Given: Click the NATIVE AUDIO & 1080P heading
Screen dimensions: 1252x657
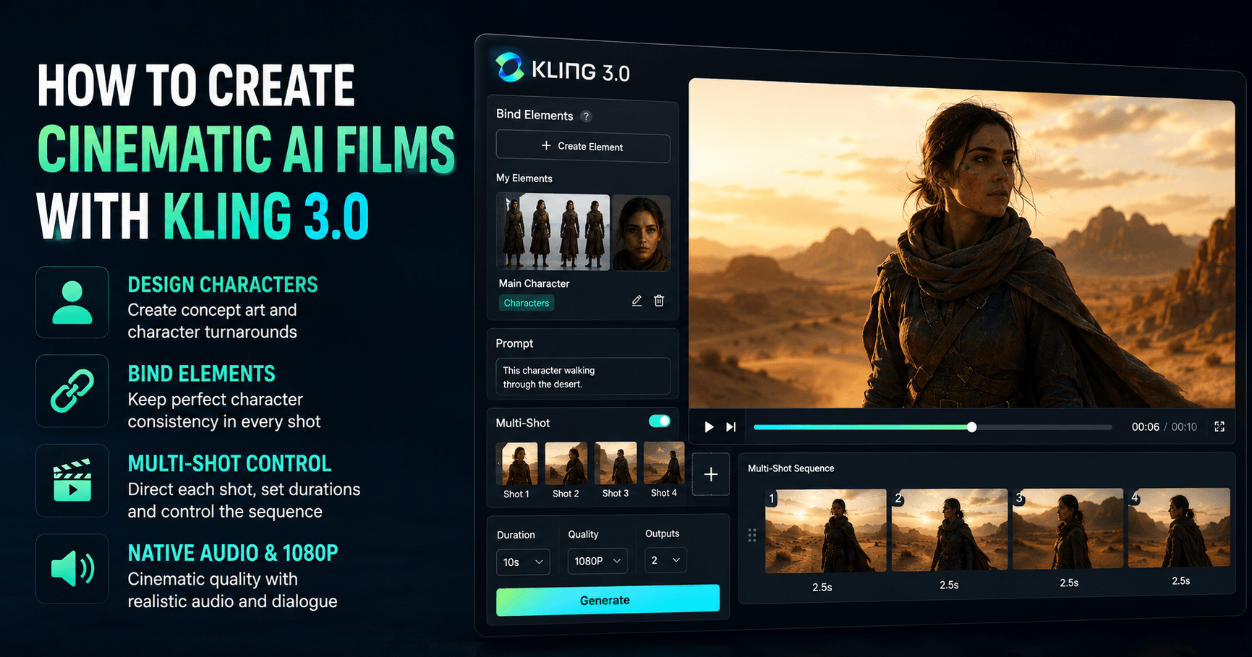Looking at the screenshot, I should [233, 553].
